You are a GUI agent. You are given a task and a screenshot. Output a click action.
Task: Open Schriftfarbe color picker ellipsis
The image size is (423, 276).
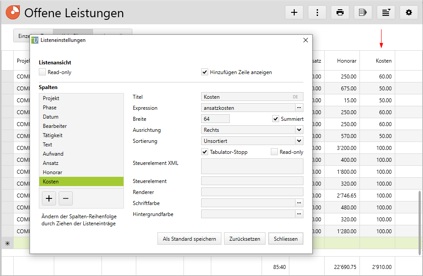[299, 203]
